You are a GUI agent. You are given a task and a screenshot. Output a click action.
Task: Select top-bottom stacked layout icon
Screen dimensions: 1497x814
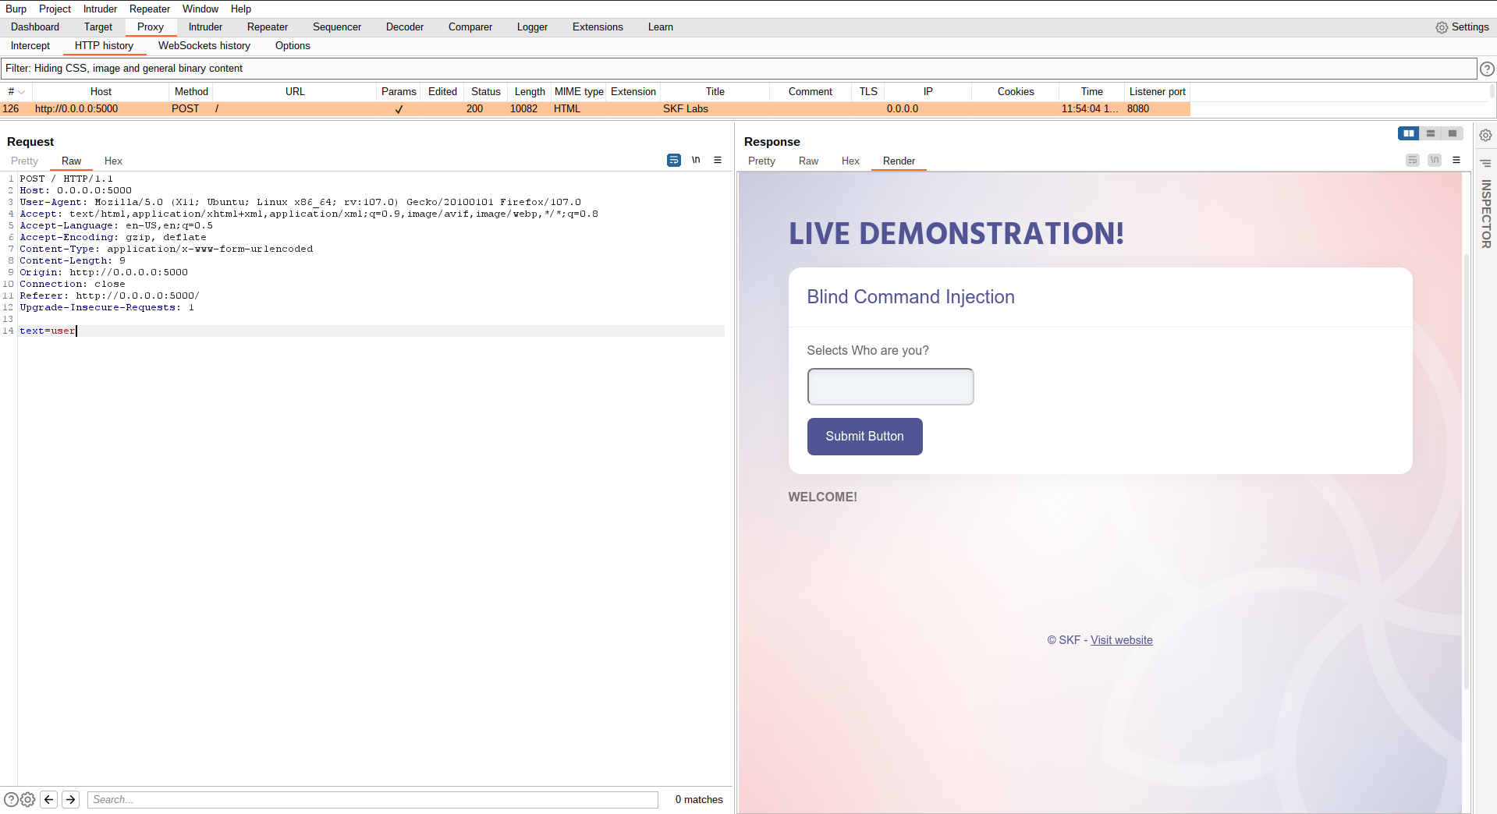click(1431, 133)
